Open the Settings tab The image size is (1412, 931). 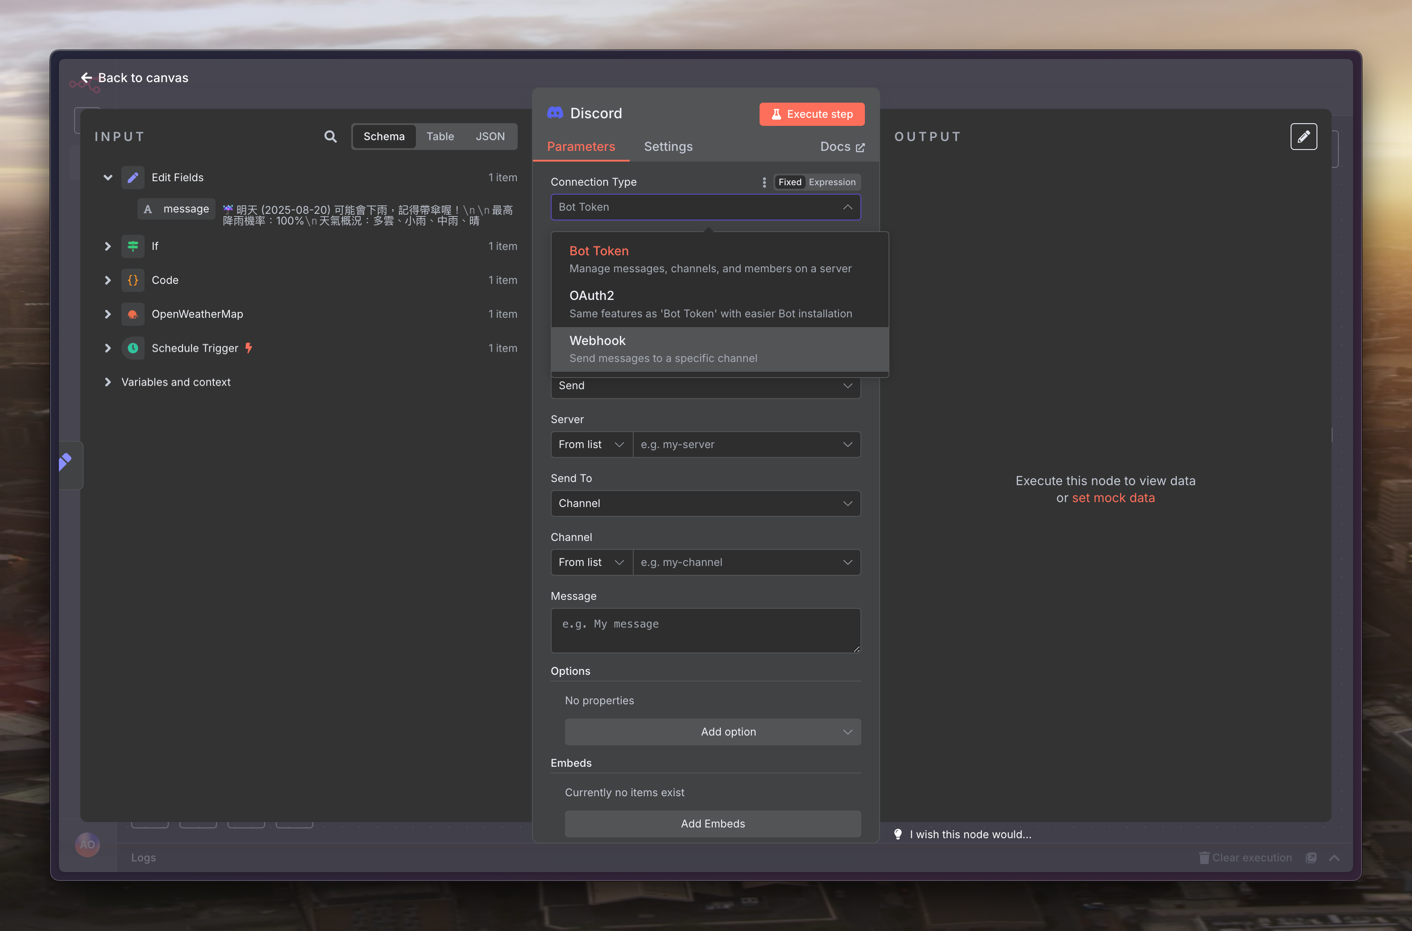coord(668,147)
